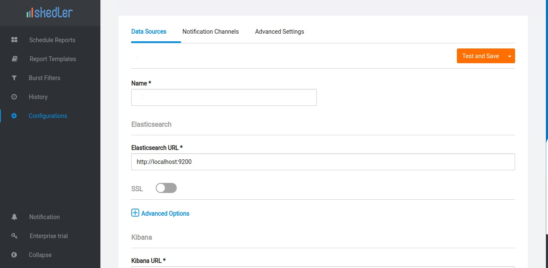Open Schedule Reports in the sidebar
This screenshot has width=548, height=268.
coord(52,40)
